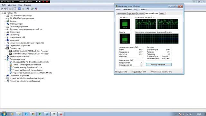Select second AMD Athlon II P320 processor
The image size is (206, 116).
click(31, 54)
